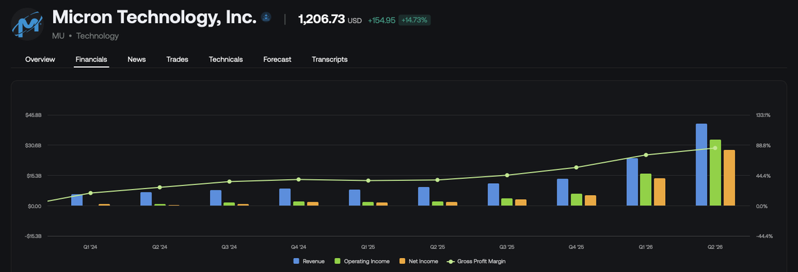Image resolution: width=798 pixels, height=272 pixels.
Task: Click the Q3 '24 Gross Profit Margin point
Action: point(229,182)
